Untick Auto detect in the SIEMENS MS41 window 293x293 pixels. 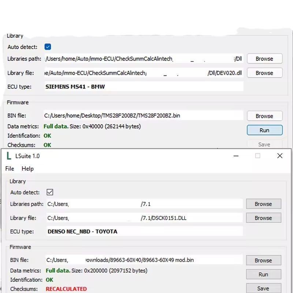pyautogui.click(x=48, y=47)
